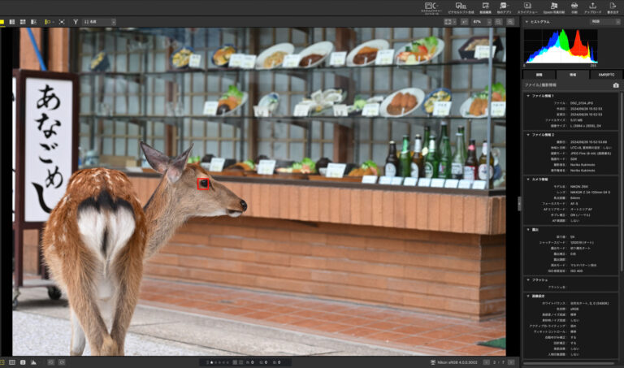Click the filter funnel icon

tap(76, 22)
